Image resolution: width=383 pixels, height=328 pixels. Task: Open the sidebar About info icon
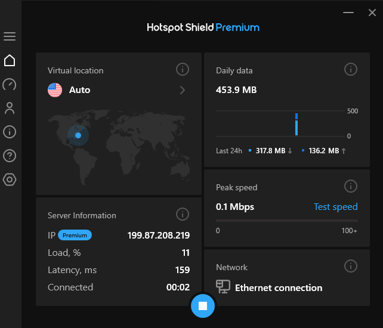[10, 132]
